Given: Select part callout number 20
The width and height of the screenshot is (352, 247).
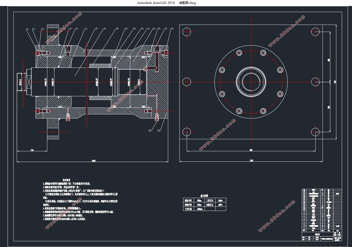Looking at the screenshot, I should [150, 130].
